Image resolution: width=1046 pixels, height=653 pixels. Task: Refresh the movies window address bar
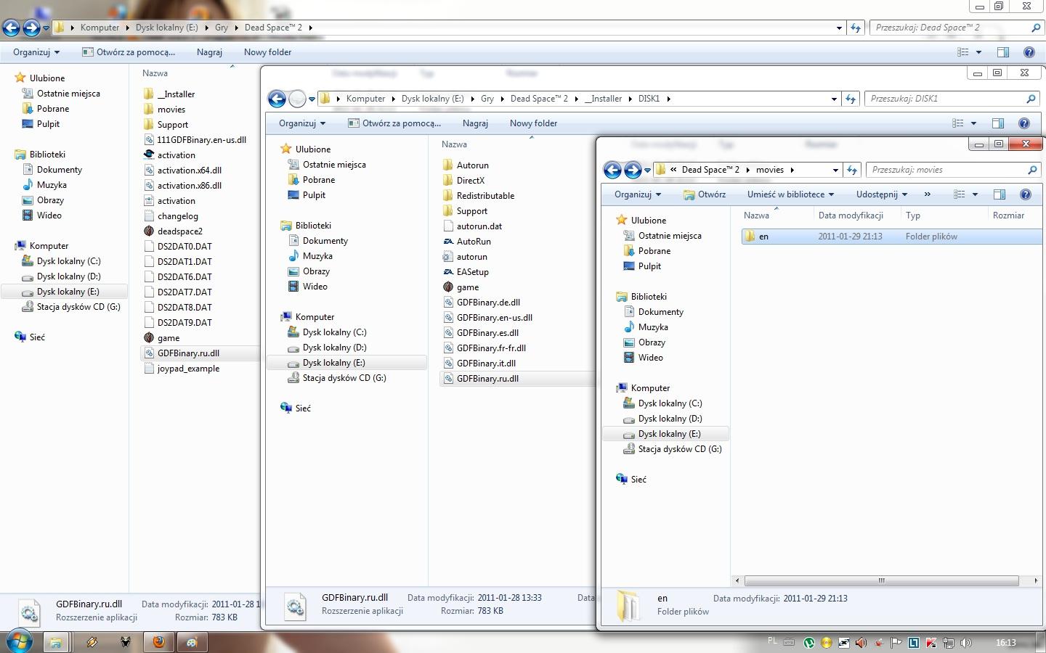coord(852,170)
